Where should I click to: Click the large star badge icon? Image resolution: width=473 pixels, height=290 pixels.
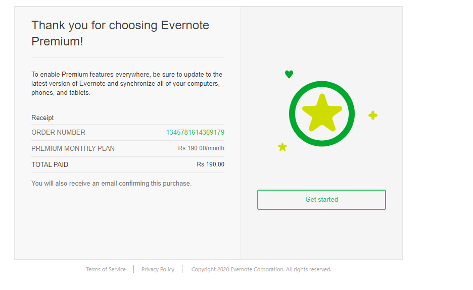pos(322,113)
